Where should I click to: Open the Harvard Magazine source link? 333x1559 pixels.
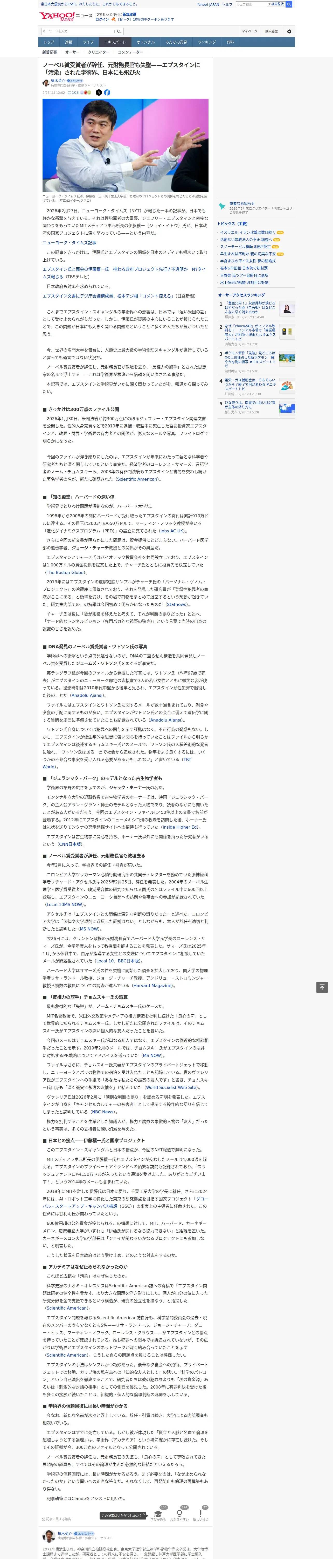coord(152,986)
